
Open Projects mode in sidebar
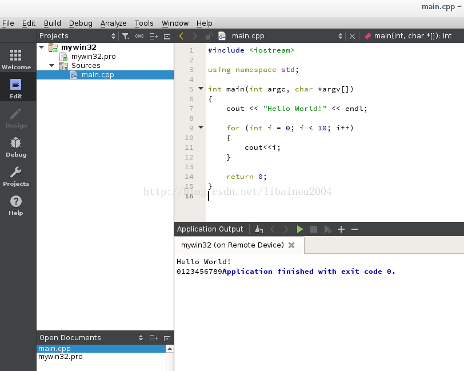[x=16, y=176]
